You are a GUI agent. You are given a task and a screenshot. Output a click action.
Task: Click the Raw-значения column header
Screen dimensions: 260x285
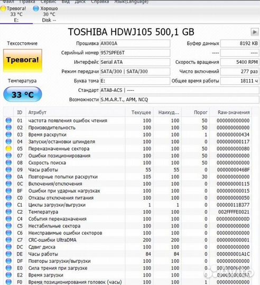(231, 112)
